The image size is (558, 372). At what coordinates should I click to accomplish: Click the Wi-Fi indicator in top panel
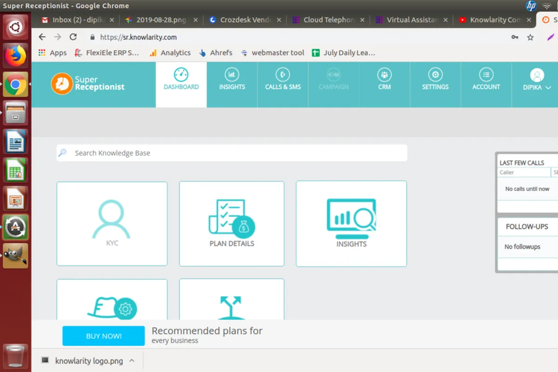[547, 6]
